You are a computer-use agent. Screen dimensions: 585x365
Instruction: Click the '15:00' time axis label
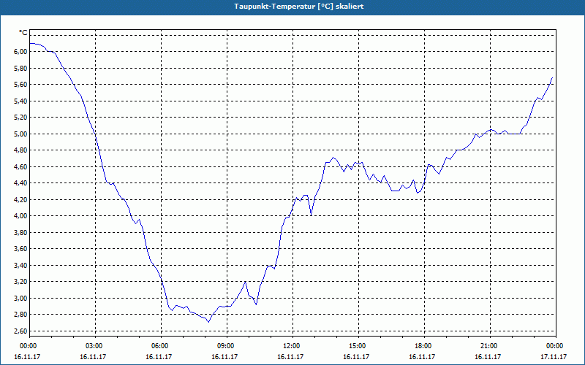358,346
